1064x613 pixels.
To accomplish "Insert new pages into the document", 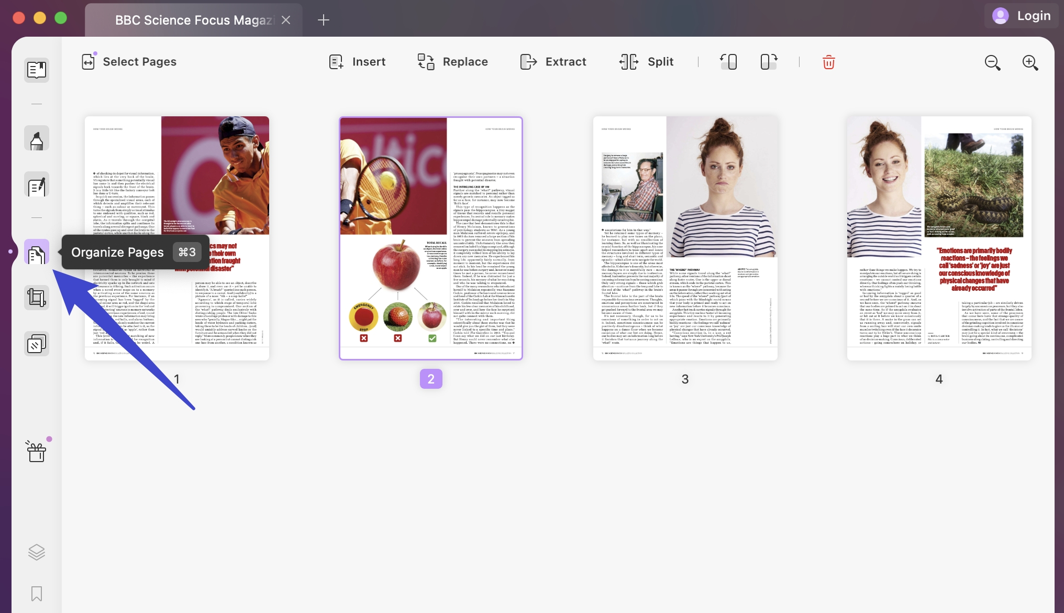I will tap(357, 61).
